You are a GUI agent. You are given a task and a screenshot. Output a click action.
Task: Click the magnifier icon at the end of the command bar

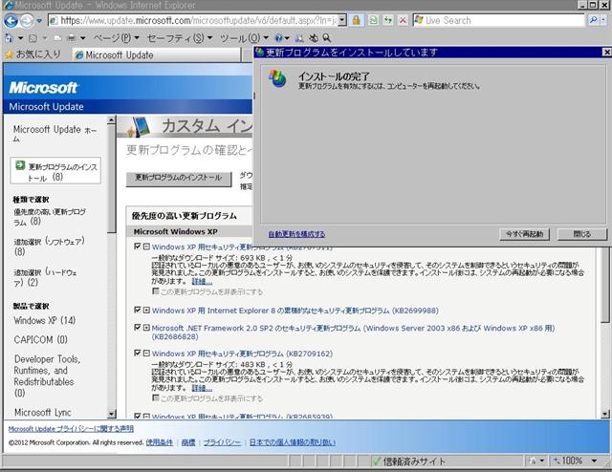point(327,38)
